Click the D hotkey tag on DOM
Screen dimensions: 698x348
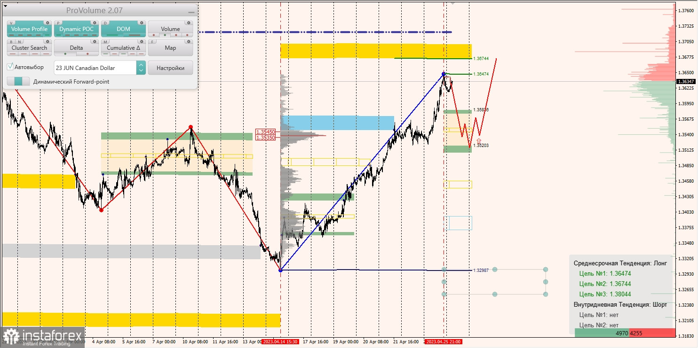105,23
